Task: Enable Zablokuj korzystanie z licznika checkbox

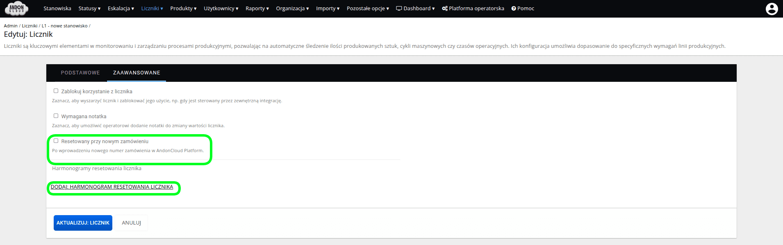Action: [x=56, y=91]
